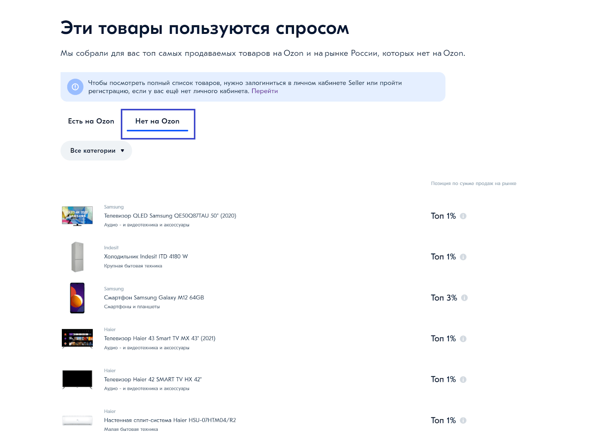The image size is (596, 439).
Task: Click heading Эти товары пользуются спросом
Action: (x=205, y=28)
